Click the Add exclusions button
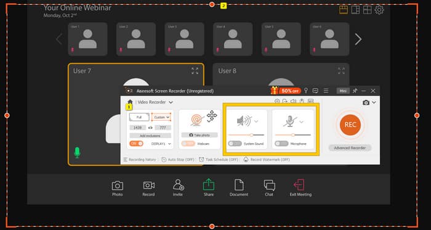The width and height of the screenshot is (431, 230). click(150, 136)
